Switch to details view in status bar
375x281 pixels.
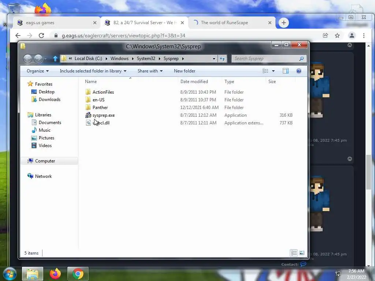(294, 253)
